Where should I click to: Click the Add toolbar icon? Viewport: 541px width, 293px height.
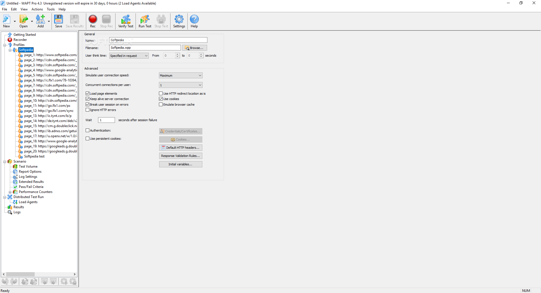(x=41, y=21)
